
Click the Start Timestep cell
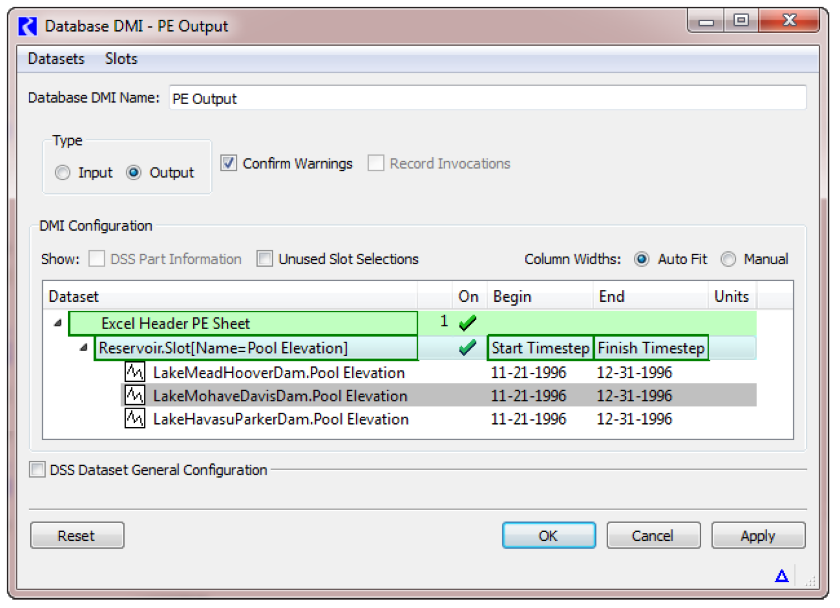pyautogui.click(x=540, y=348)
